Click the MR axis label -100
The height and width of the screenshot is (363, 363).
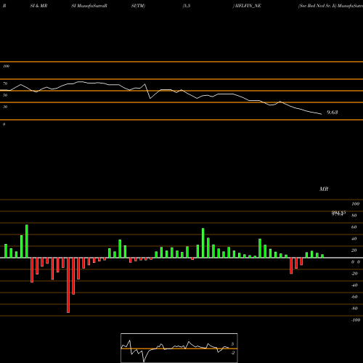click(x=356, y=320)
